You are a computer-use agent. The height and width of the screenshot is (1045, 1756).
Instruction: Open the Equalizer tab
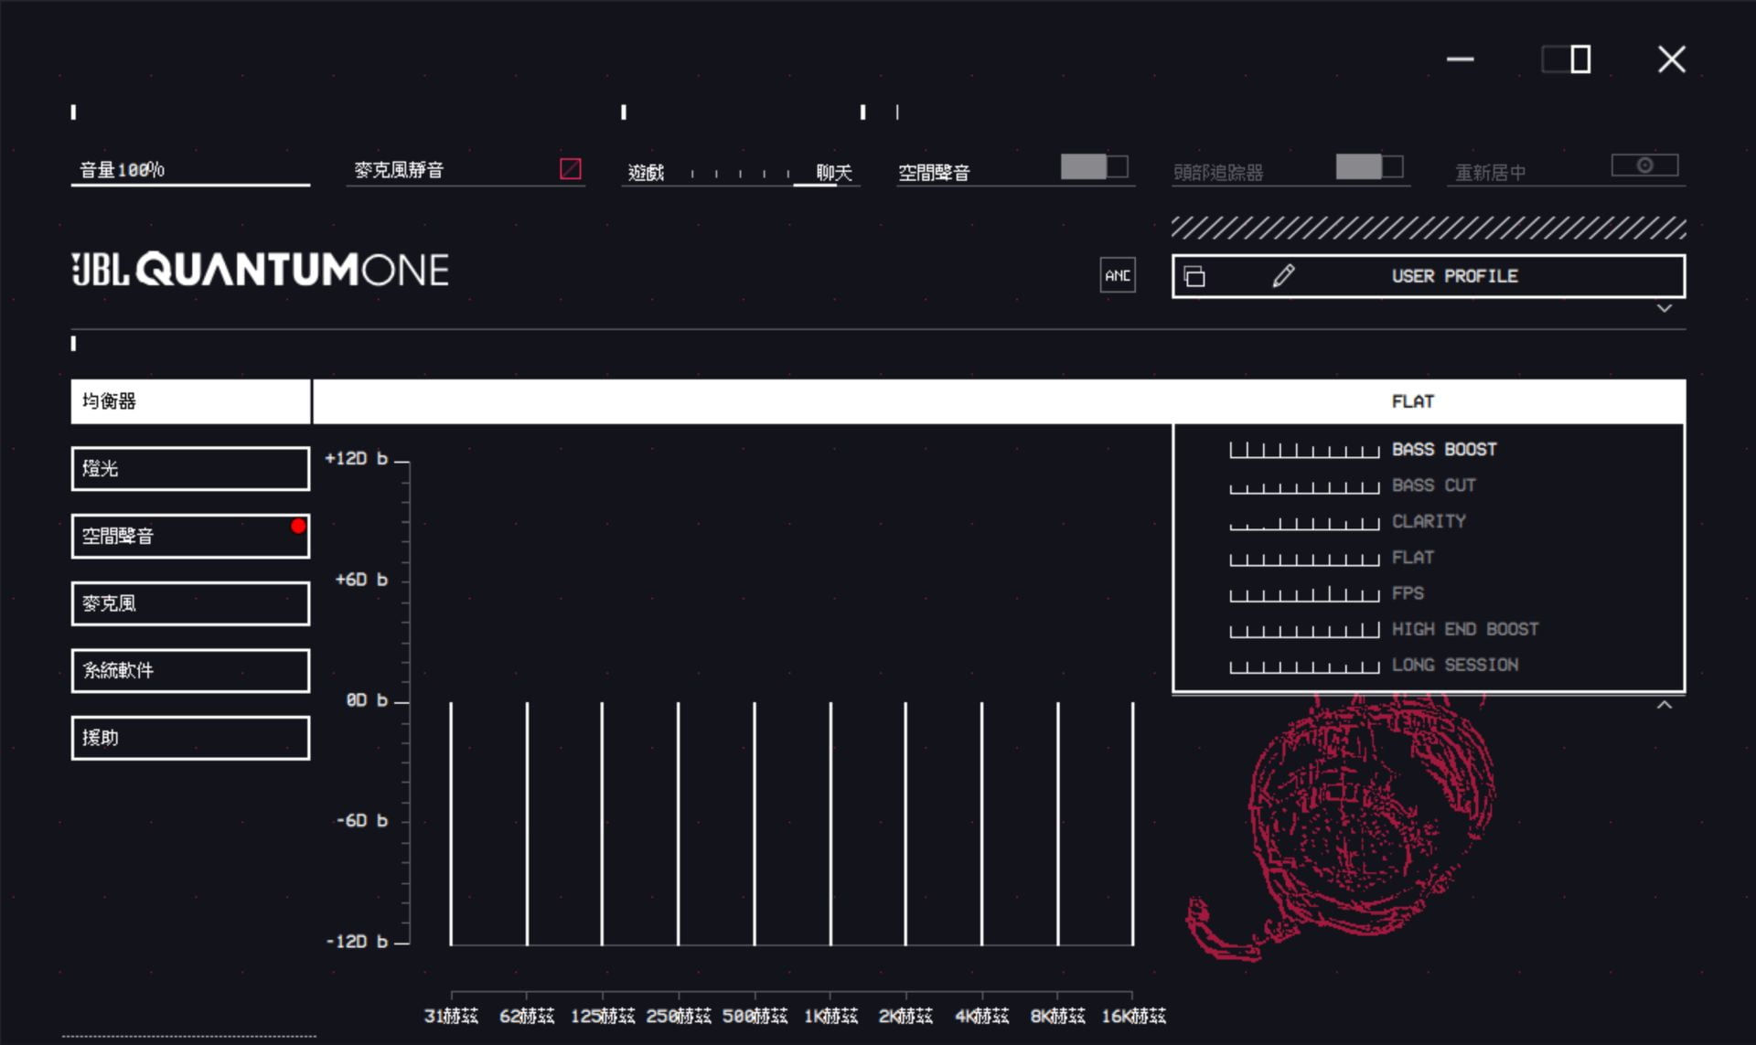click(x=190, y=401)
